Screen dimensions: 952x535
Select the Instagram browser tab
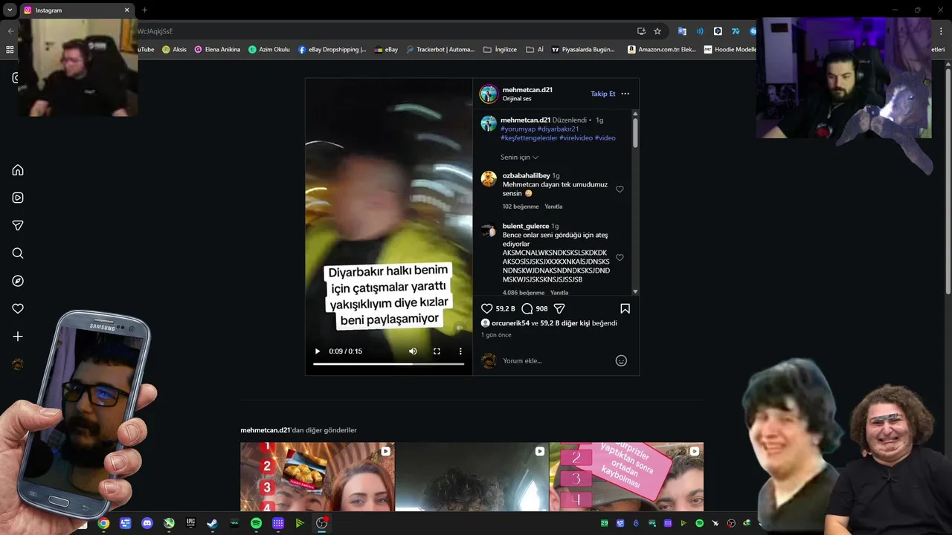click(77, 10)
